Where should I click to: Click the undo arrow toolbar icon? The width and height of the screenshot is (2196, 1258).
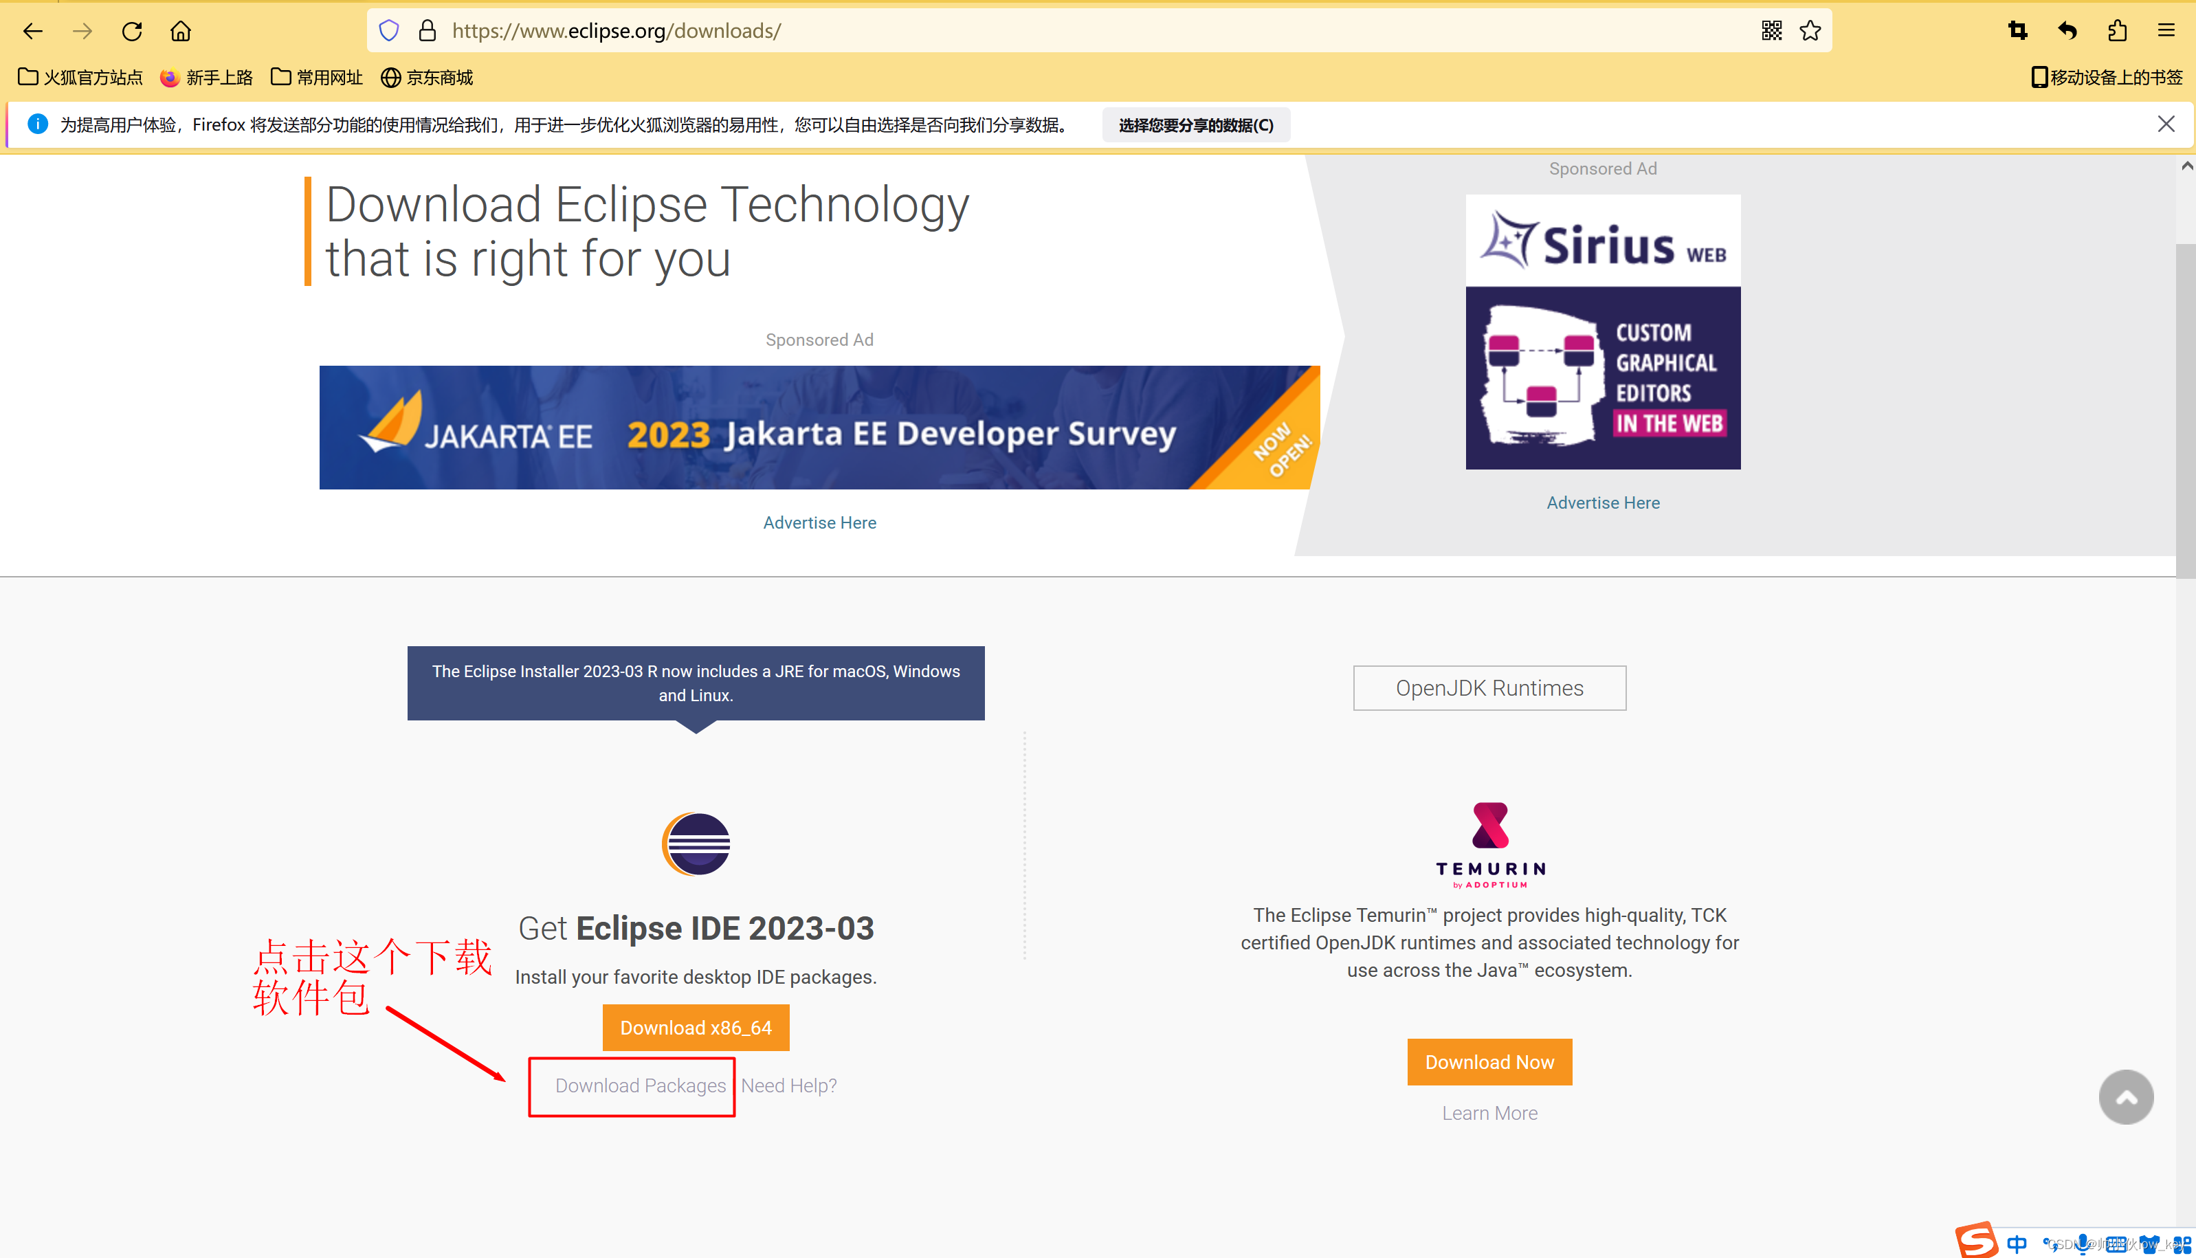pyautogui.click(x=2067, y=31)
